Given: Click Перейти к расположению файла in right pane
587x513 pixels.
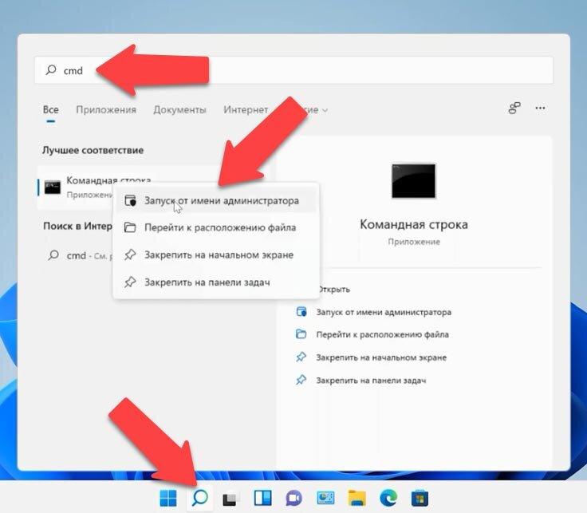Looking at the screenshot, I should tap(382, 334).
